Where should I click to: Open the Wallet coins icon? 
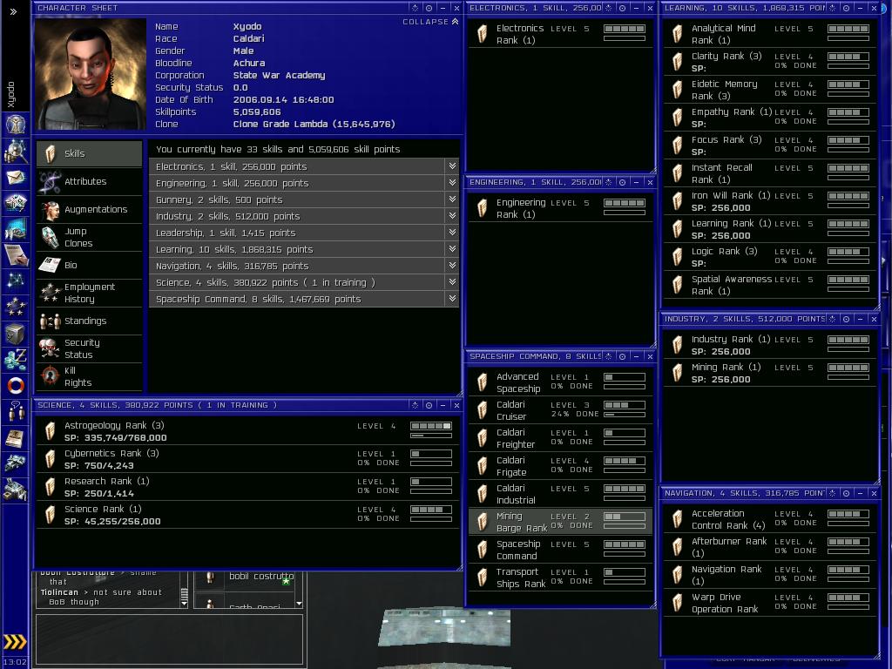pyautogui.click(x=16, y=359)
